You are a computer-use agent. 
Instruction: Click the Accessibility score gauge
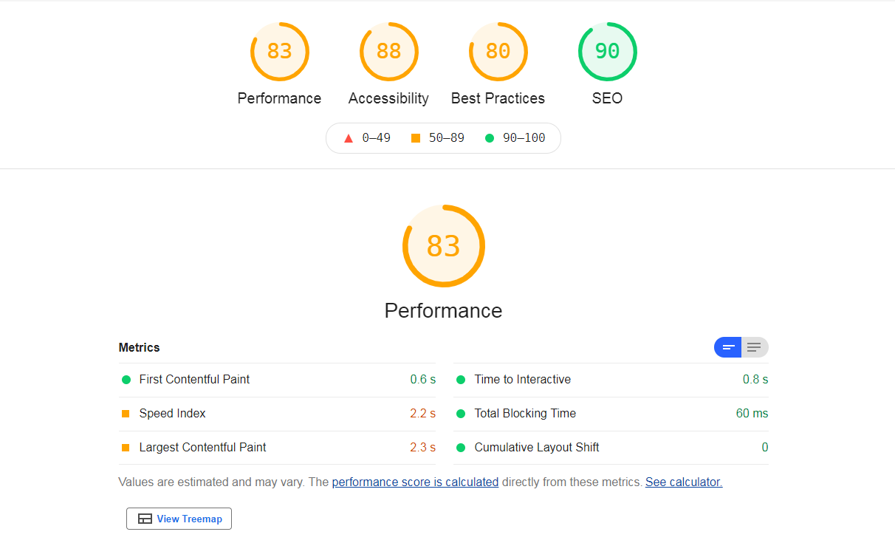[388, 52]
